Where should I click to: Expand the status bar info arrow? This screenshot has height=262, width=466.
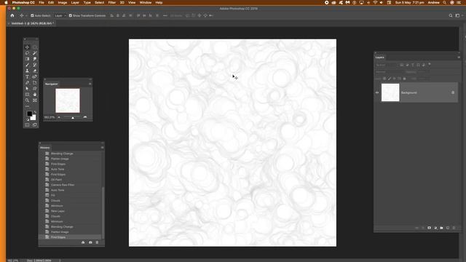(60, 261)
